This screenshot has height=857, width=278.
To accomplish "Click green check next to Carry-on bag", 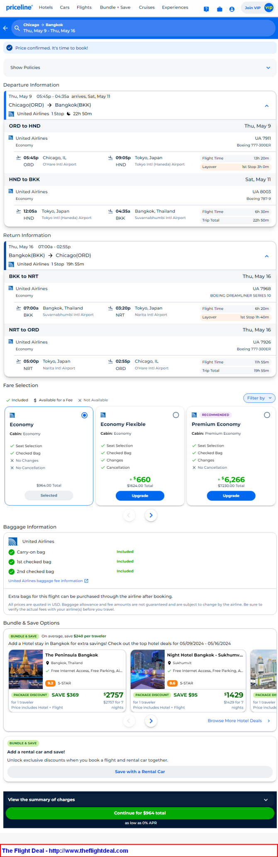I will [x=12, y=552].
